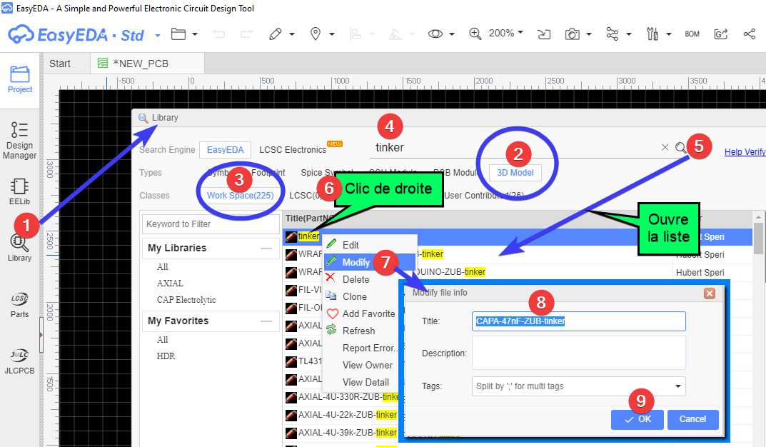Open Design Manager in sidebar
The width and height of the screenshot is (766, 447).
[19, 141]
